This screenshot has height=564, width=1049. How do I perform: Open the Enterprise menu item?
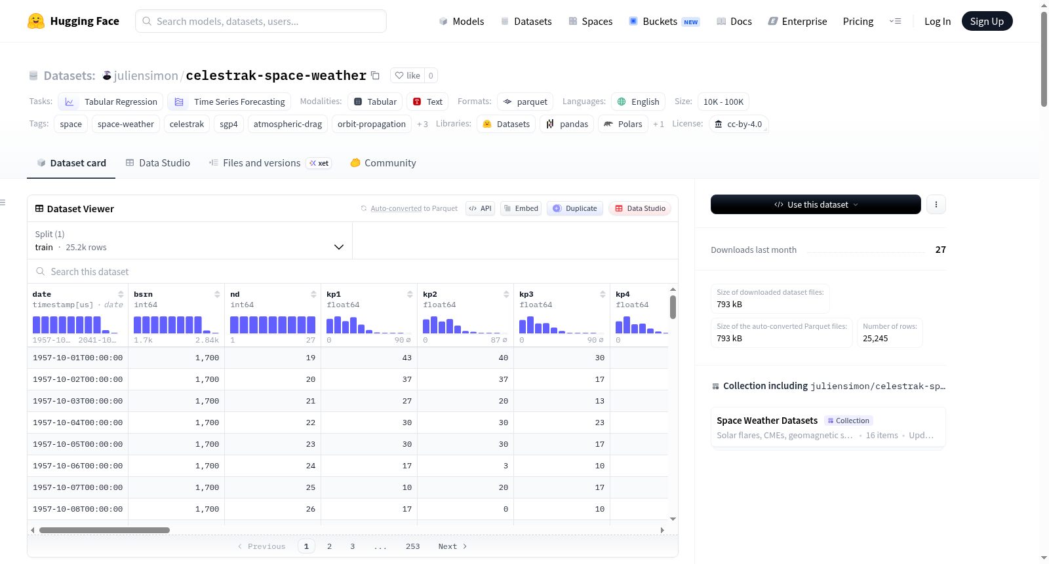[797, 21]
